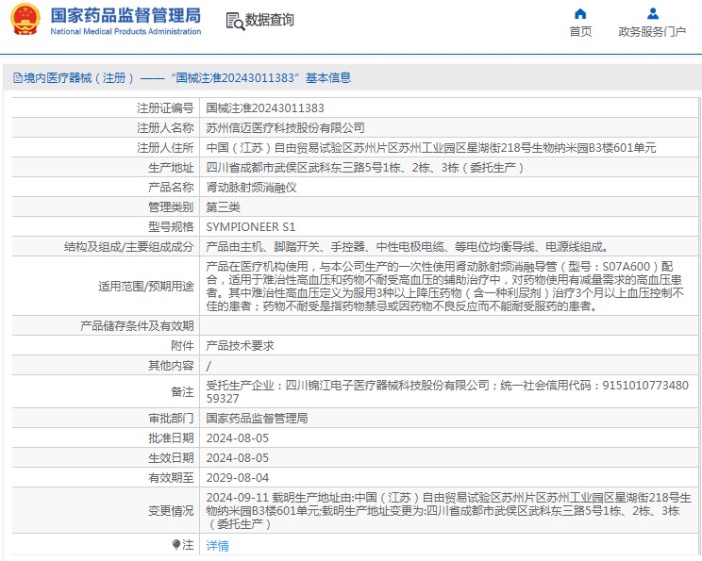Click the 有效期至 row label
The height and width of the screenshot is (561, 702).
tap(171, 478)
